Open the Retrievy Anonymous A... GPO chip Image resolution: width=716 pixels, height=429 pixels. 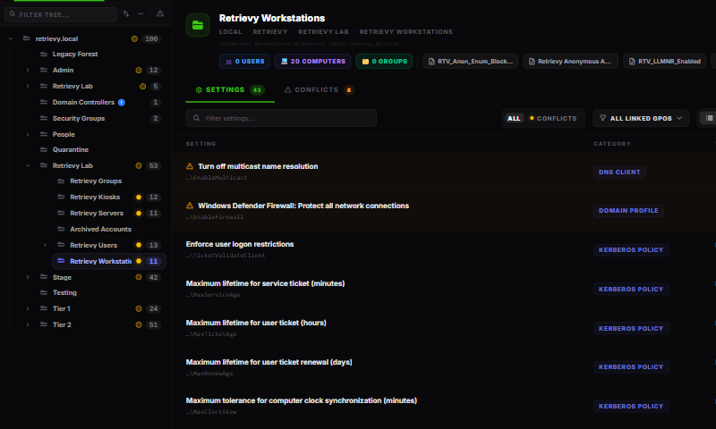click(x=570, y=61)
